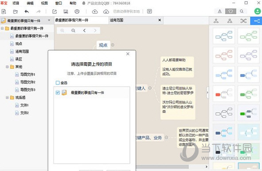Upload project to cloud icon

pyautogui.click(x=95, y=12)
